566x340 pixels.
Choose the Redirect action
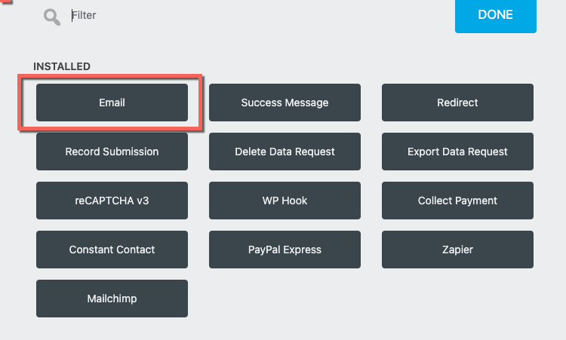pos(457,103)
